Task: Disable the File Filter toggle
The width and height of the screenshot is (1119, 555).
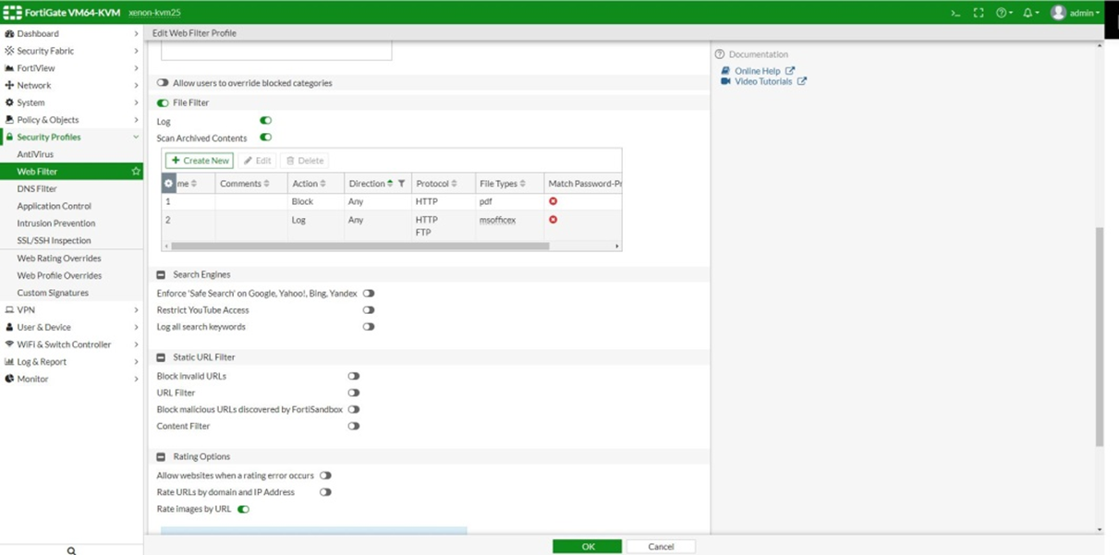Action: click(163, 103)
